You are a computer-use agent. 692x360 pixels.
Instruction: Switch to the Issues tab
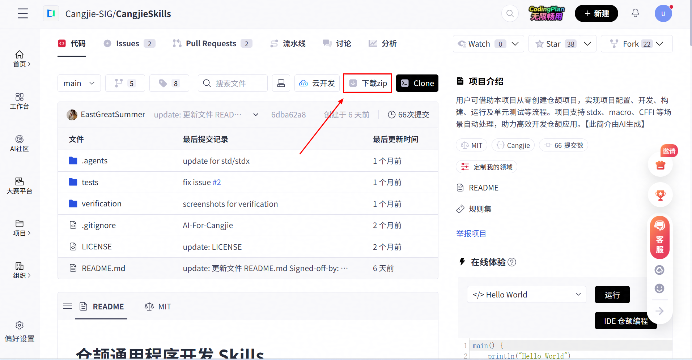(129, 43)
